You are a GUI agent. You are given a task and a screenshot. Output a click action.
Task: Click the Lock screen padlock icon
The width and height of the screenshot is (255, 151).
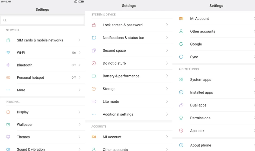point(94,25)
